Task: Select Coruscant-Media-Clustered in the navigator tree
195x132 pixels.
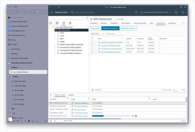Action: (70, 53)
